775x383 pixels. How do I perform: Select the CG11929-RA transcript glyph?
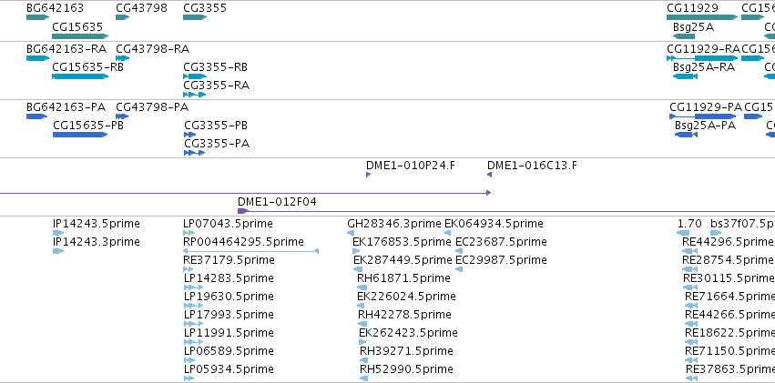click(x=702, y=57)
